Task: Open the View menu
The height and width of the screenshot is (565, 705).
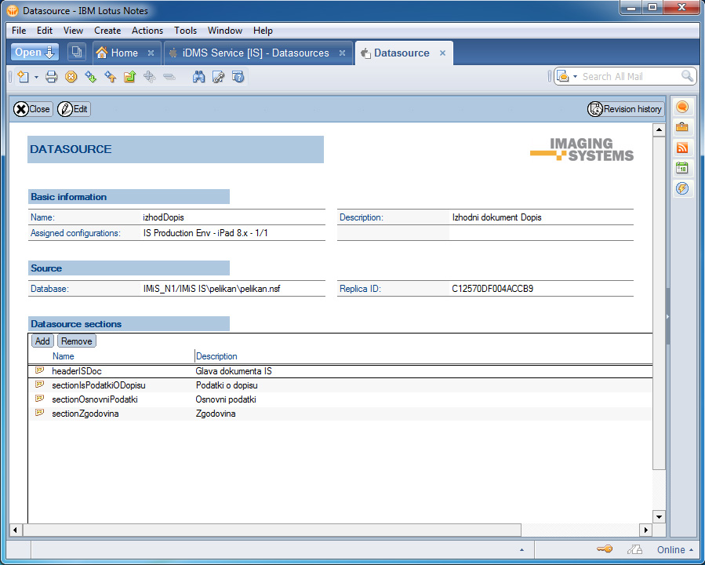Action: tap(73, 31)
